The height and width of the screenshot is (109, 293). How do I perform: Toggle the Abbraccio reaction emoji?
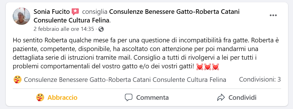tap(40, 97)
